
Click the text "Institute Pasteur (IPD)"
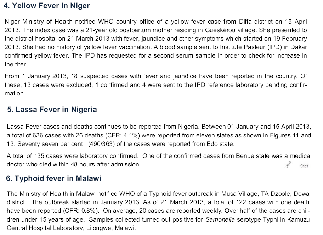pos(251,47)
